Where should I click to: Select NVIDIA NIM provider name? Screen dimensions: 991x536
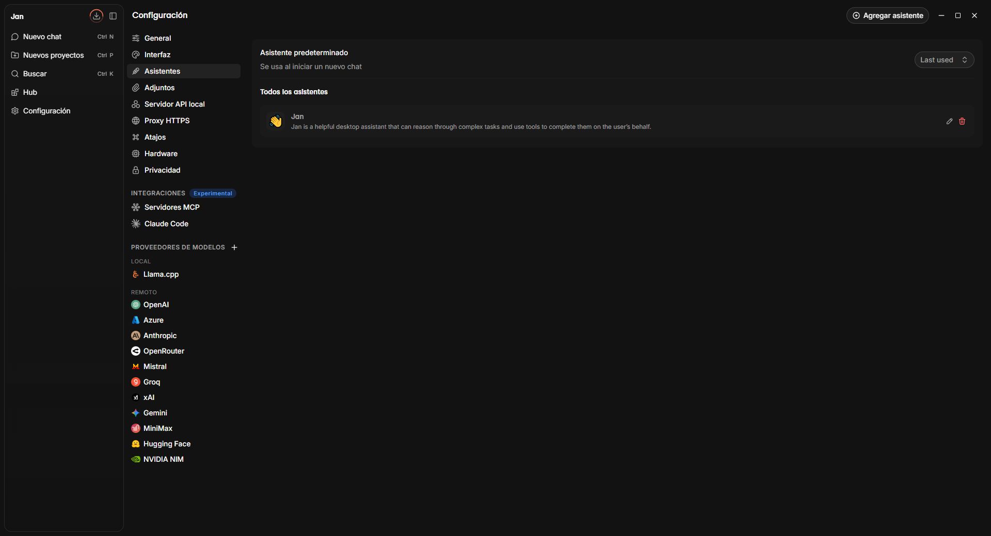(x=163, y=459)
